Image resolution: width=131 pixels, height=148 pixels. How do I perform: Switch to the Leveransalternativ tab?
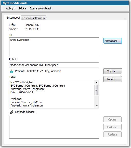34,18
